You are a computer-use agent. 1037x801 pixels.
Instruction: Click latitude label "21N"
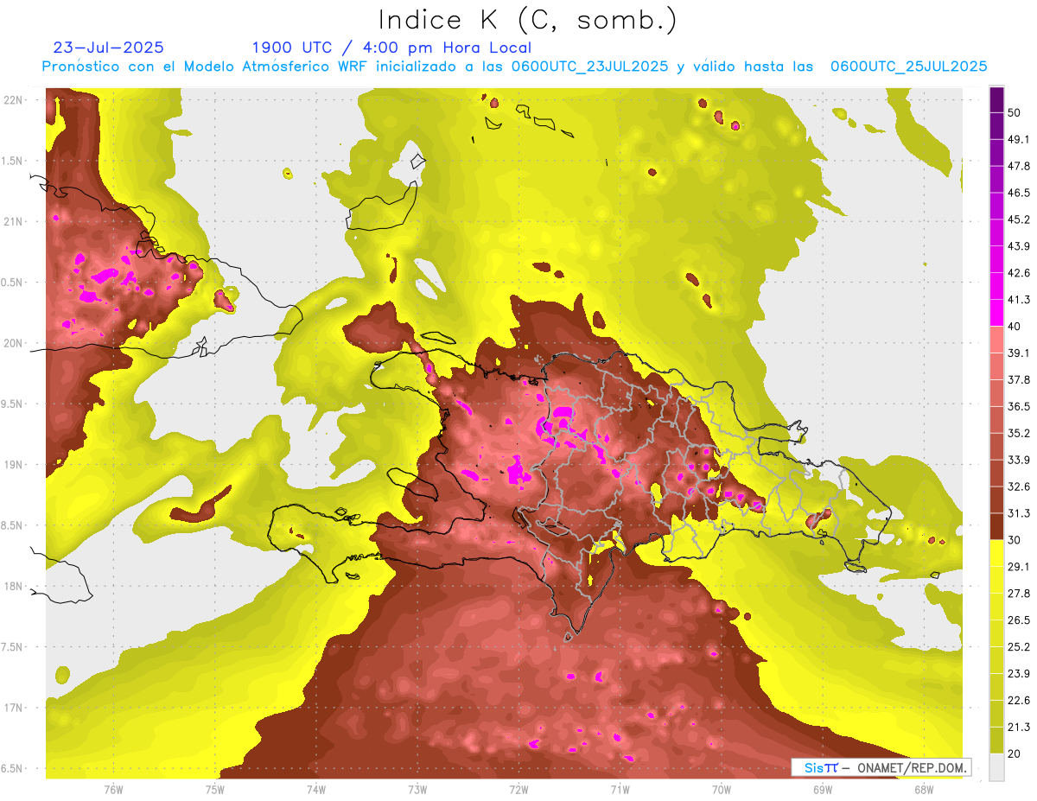(x=14, y=221)
